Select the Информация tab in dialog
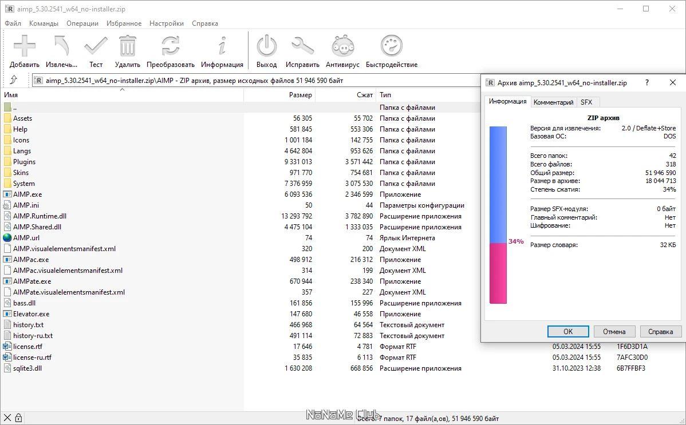The height and width of the screenshot is (425, 686). (507, 101)
